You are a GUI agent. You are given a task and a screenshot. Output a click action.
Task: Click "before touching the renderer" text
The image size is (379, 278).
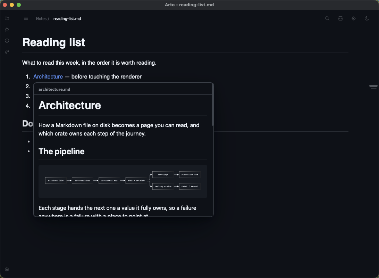pos(107,77)
